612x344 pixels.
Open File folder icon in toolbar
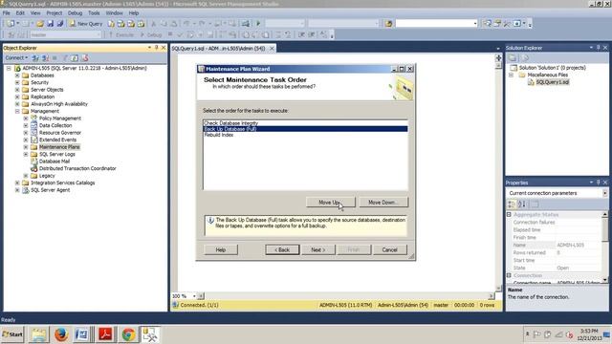(x=40, y=23)
